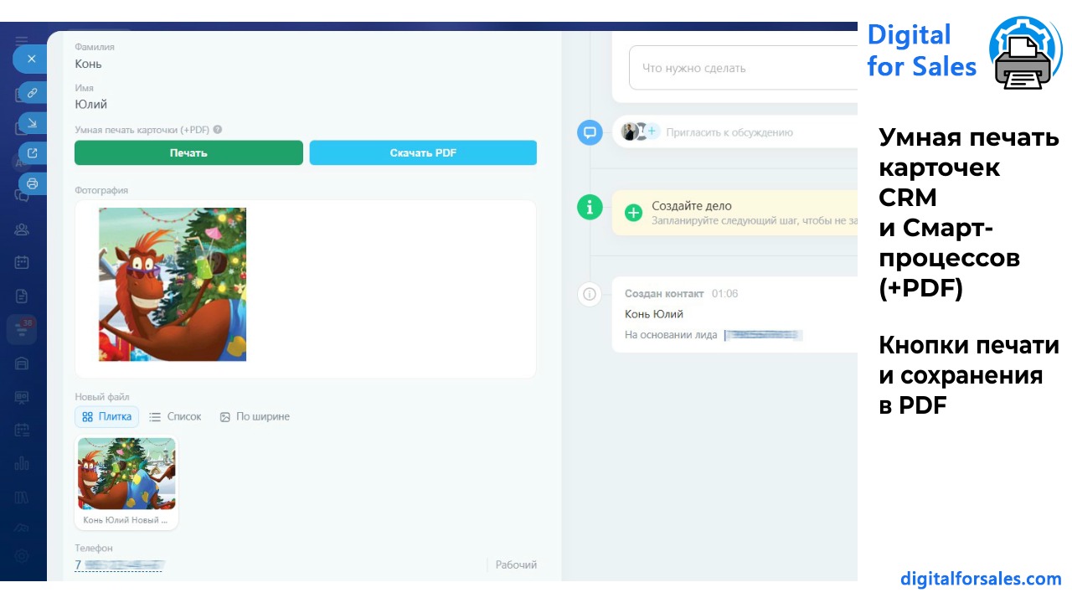Screen dimensions: 1072x603
Task: Add a participant with the plus icon
Action: 652,131
